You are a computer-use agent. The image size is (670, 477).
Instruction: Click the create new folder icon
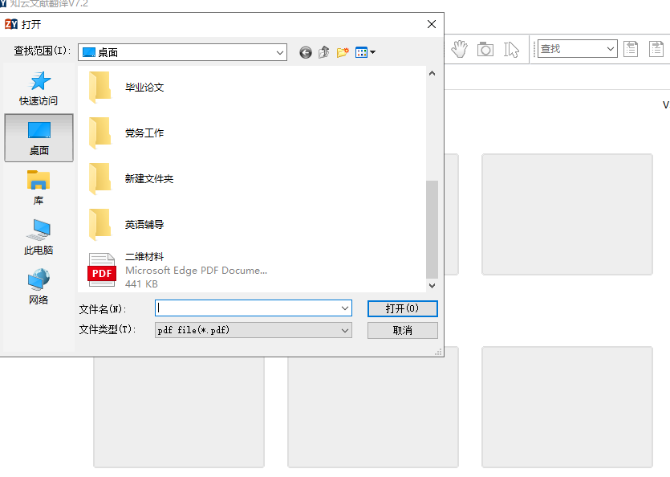[343, 52]
